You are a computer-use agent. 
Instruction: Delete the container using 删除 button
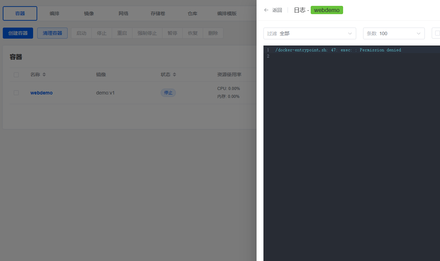[x=213, y=33]
